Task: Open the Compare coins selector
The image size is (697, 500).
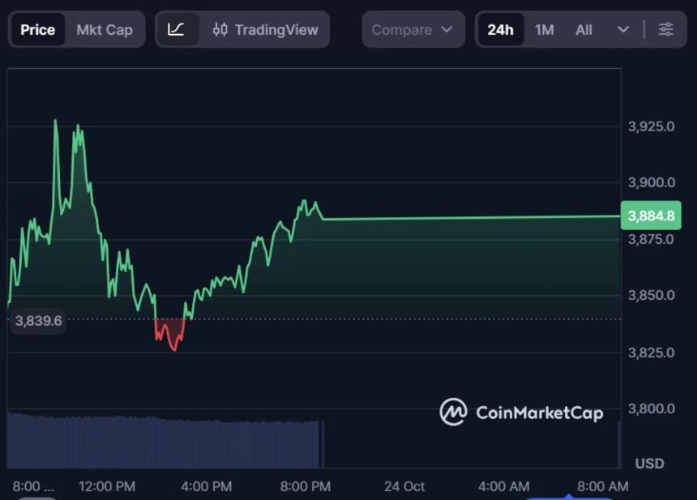Action: [x=413, y=29]
